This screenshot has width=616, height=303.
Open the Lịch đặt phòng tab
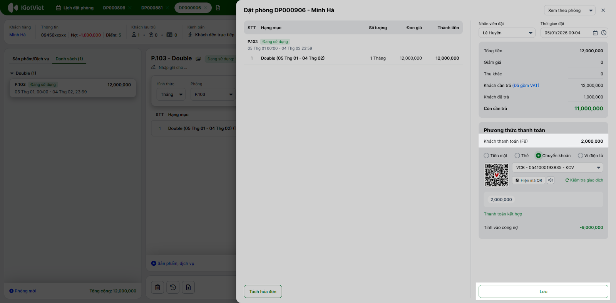coord(75,8)
